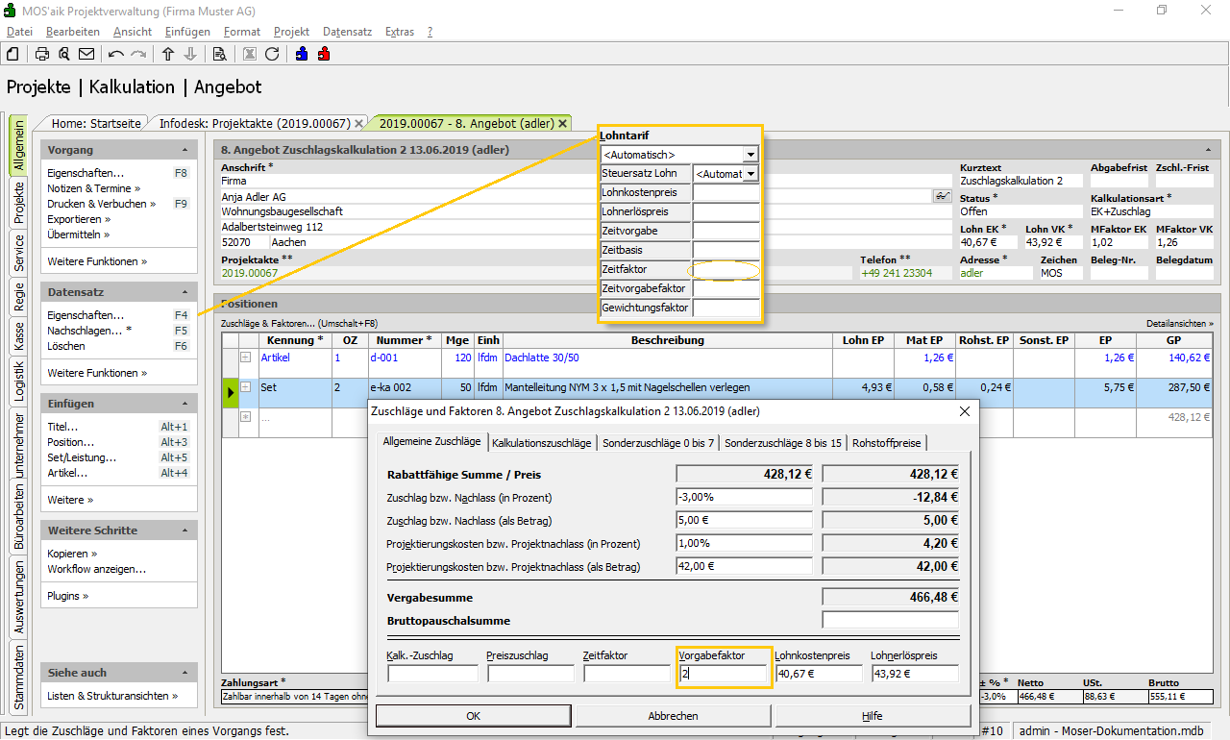Click the move up arrow icon

point(168,54)
